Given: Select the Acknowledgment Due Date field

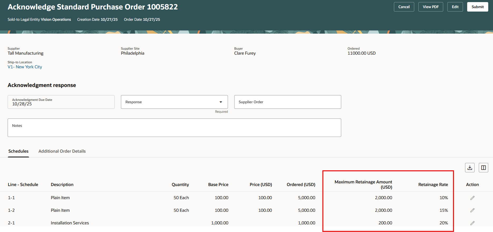Looking at the screenshot, I should point(61,102).
